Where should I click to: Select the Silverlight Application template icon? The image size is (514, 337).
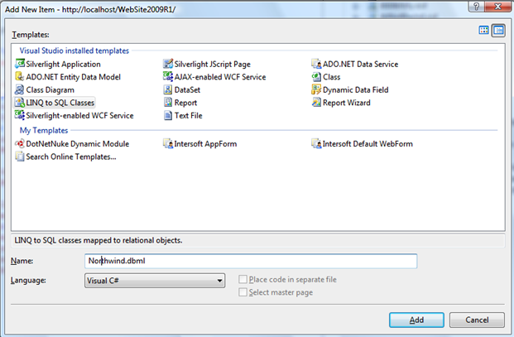click(x=21, y=64)
